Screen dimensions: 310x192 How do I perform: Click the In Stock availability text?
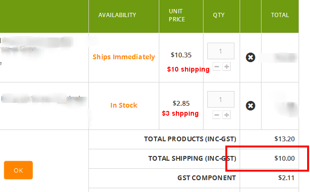pos(124,105)
